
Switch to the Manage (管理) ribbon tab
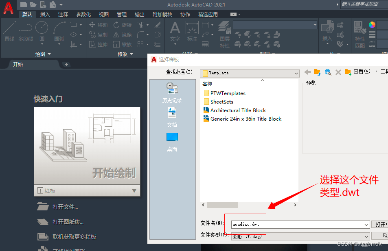(121, 14)
